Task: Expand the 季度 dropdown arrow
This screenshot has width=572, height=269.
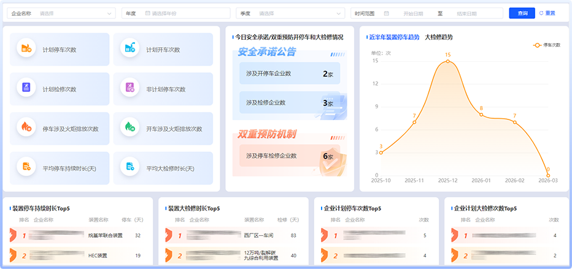Action: tap(338, 13)
